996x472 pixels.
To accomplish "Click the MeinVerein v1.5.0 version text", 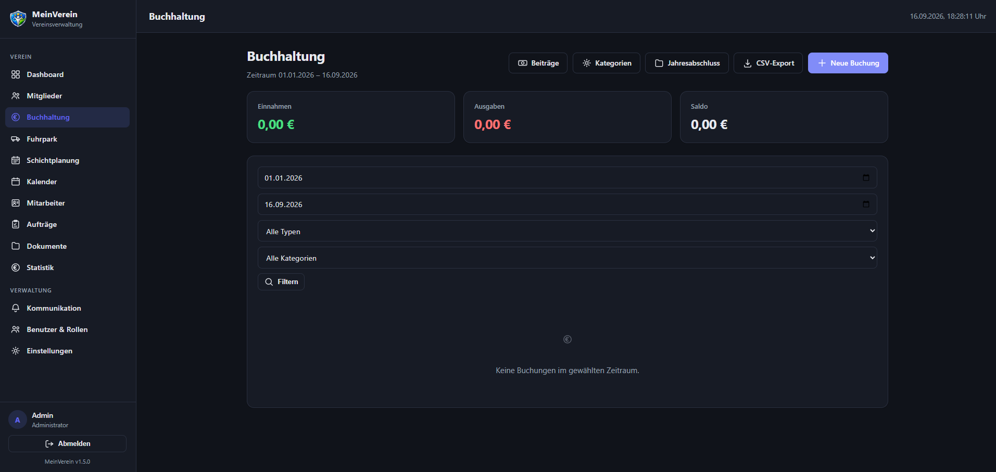I will coord(67,462).
